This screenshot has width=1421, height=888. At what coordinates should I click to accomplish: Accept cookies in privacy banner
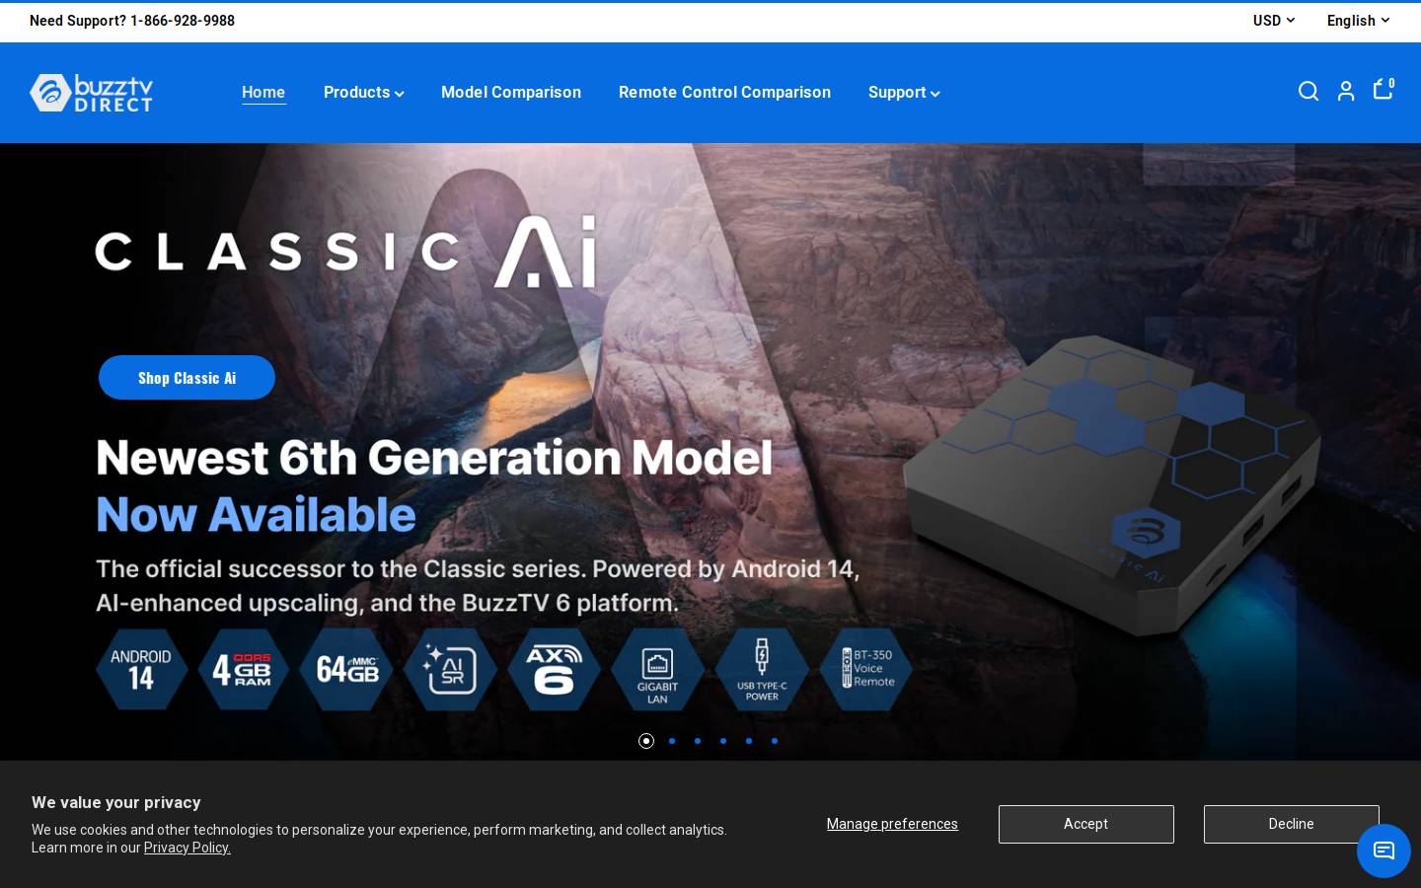click(1085, 824)
